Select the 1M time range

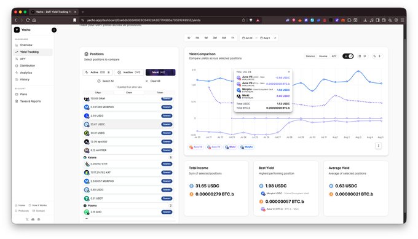(206, 38)
